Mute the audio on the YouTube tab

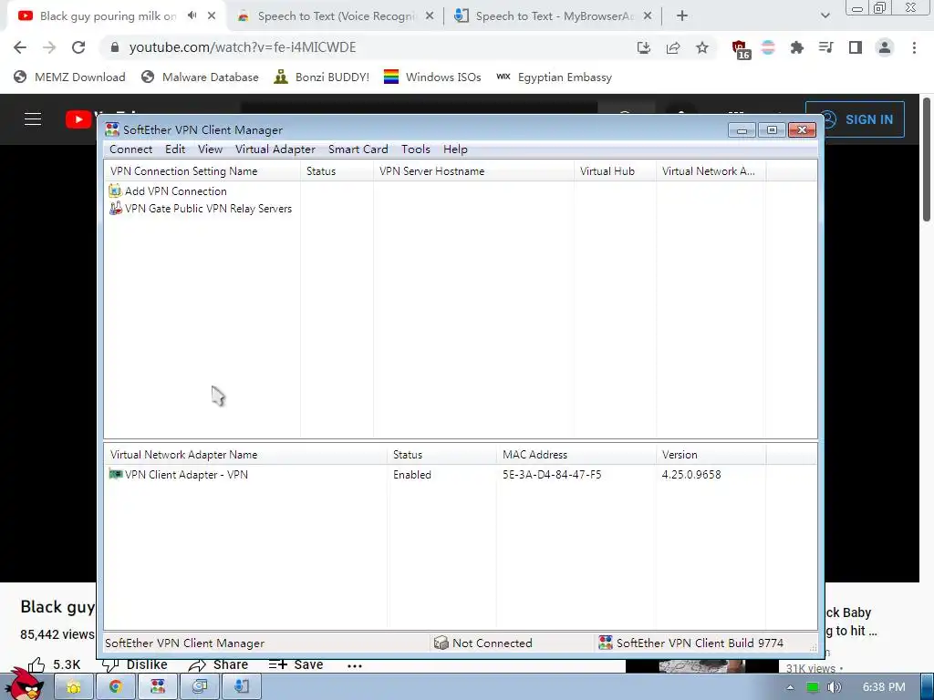(x=192, y=15)
